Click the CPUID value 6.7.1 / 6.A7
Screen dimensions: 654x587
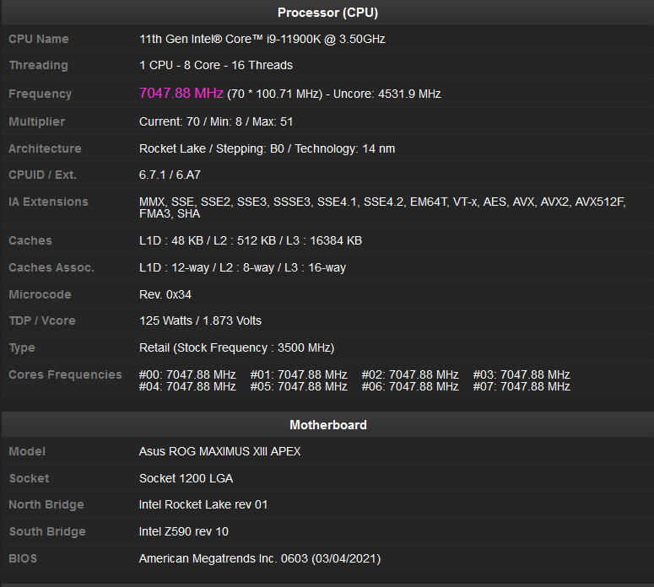(170, 175)
